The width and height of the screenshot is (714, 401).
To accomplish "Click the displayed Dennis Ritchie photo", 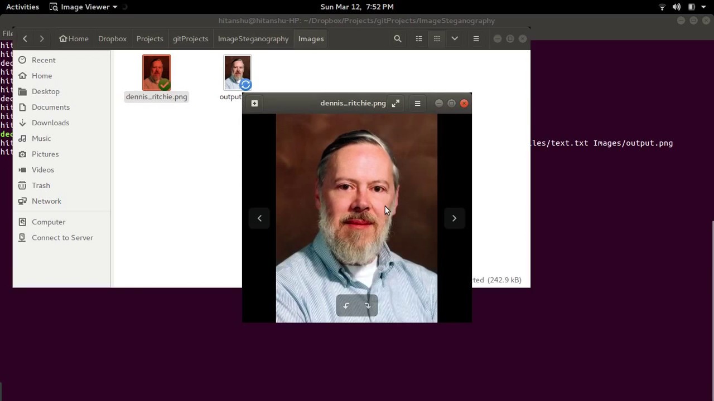I will pyautogui.click(x=356, y=218).
